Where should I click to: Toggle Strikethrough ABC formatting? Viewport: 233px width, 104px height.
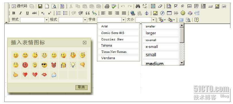click(34, 13)
